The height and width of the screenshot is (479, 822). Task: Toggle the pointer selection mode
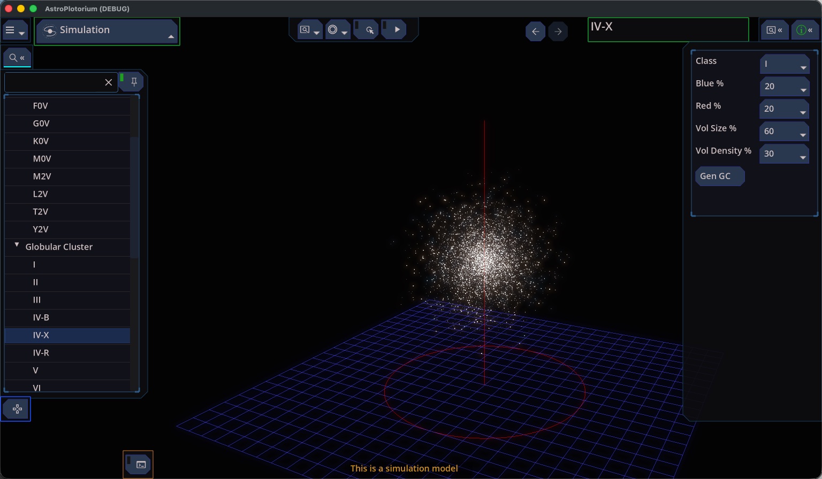(366, 30)
